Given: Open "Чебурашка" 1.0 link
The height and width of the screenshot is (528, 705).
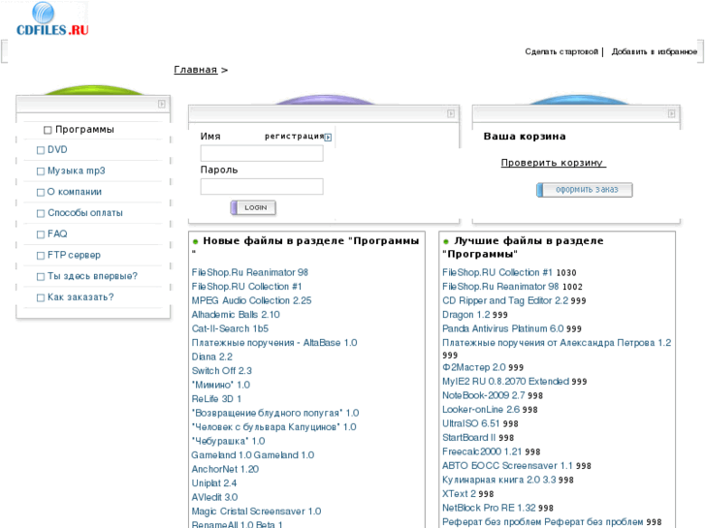Looking at the screenshot, I should point(228,441).
